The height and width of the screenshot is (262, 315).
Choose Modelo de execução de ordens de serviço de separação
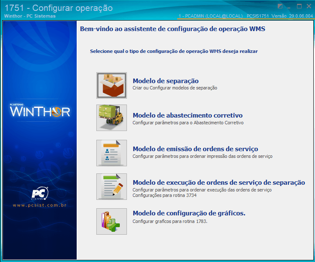219,183
